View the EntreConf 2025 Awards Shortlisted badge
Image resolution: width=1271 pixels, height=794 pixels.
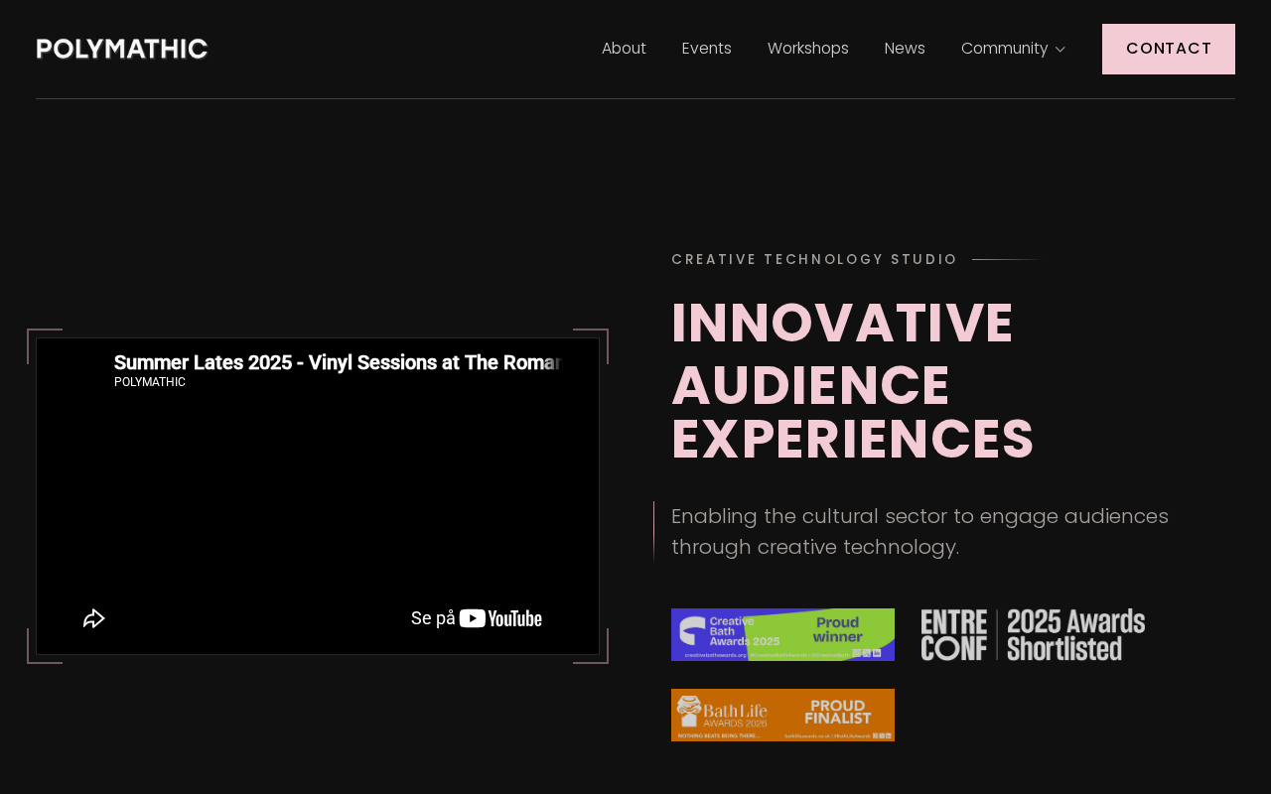pos(1033,634)
